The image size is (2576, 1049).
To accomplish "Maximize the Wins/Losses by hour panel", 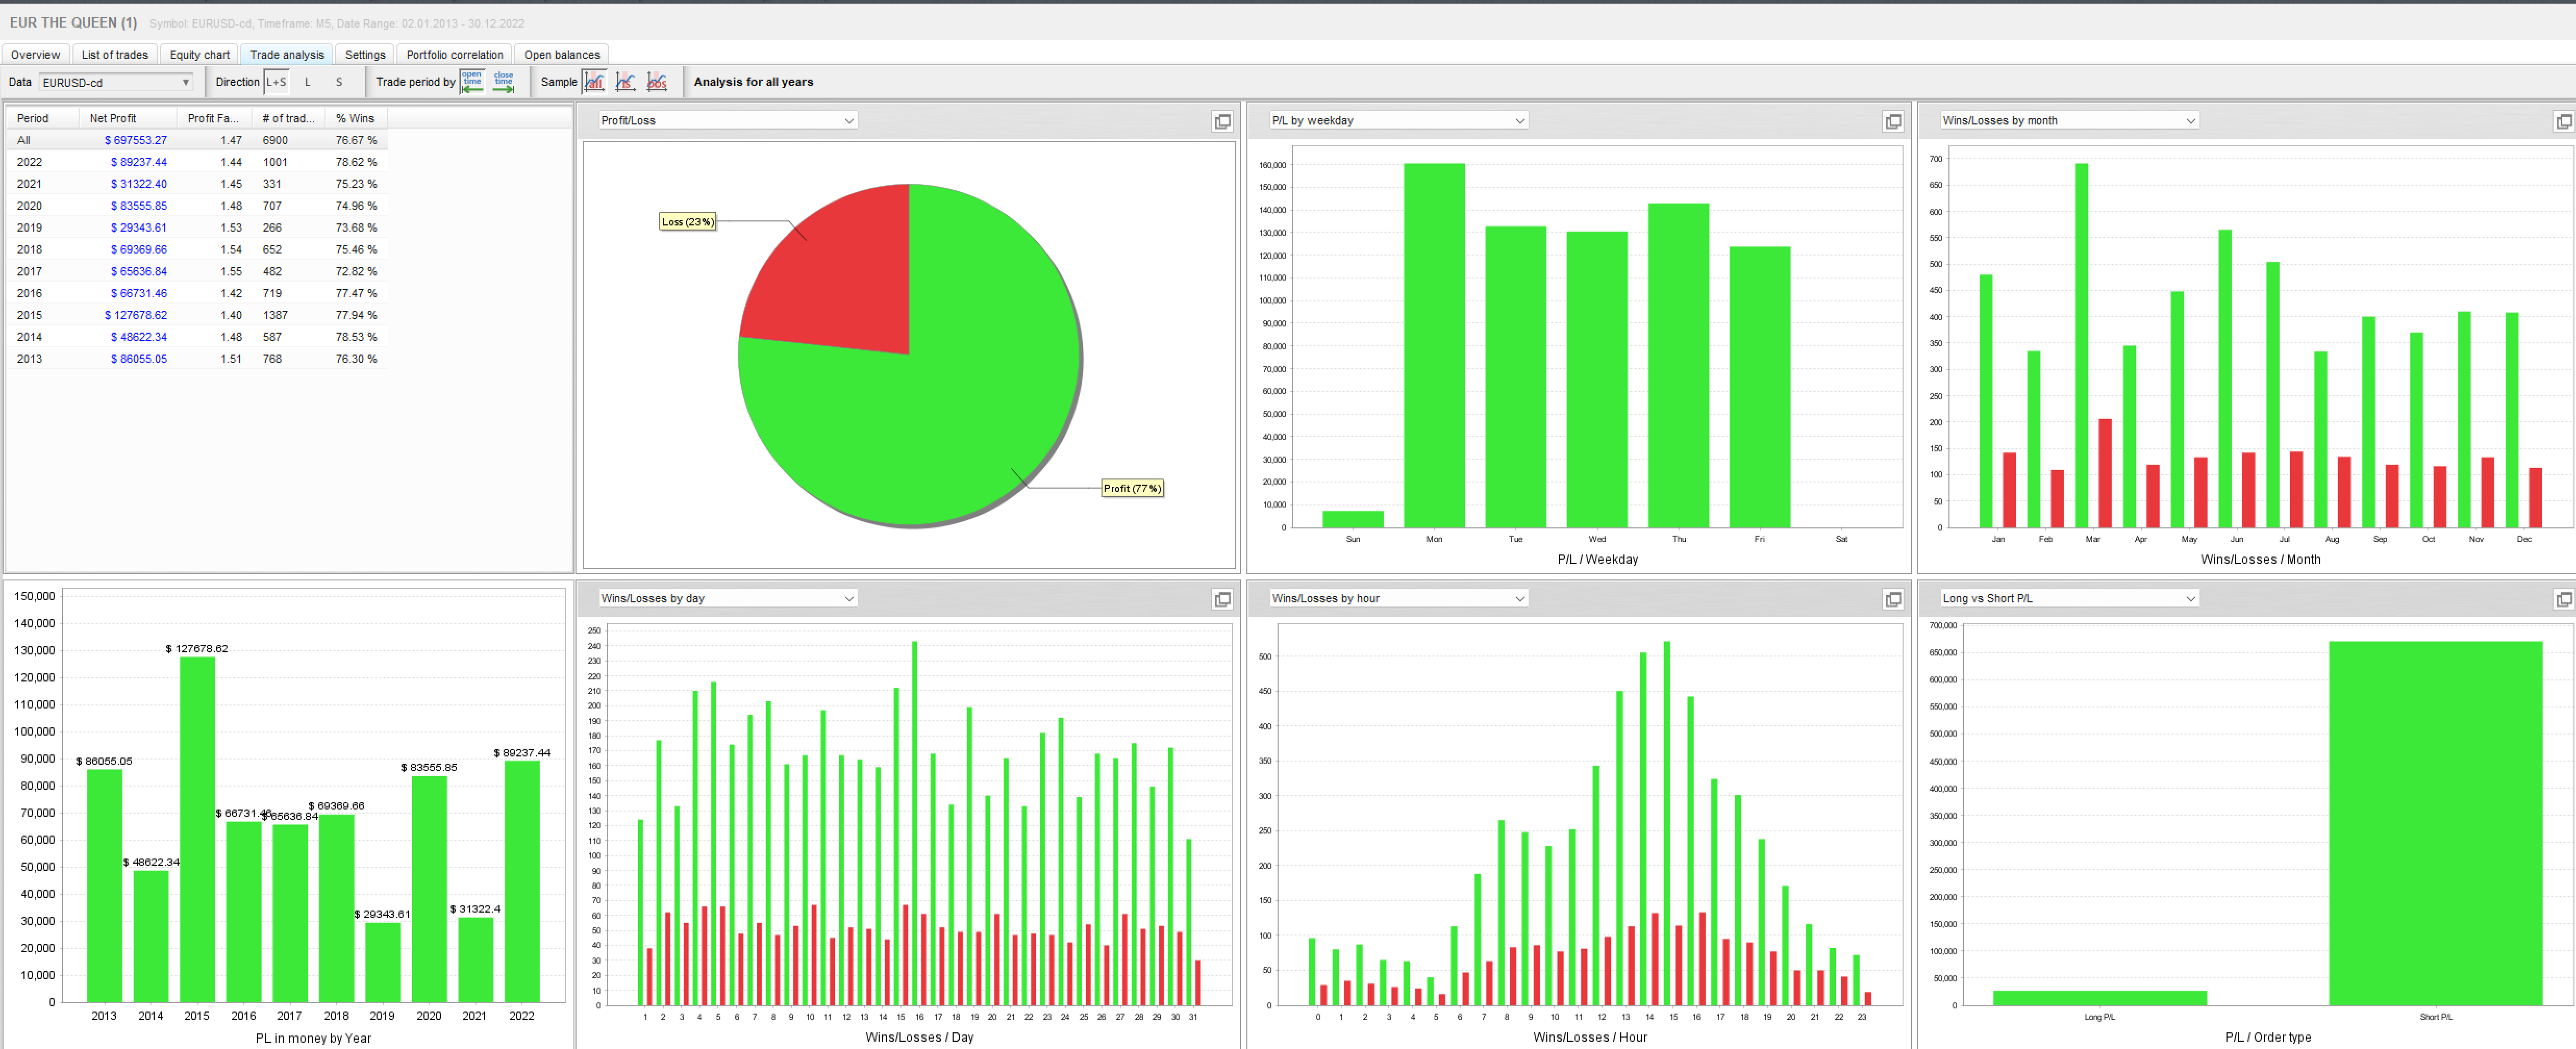I will tap(1893, 600).
